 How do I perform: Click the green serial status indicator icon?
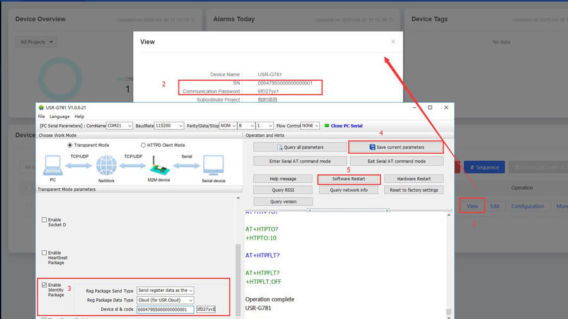327,125
